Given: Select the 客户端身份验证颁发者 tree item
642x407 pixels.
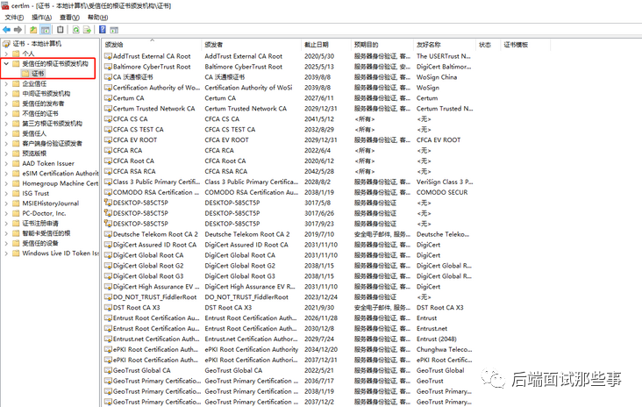Looking at the screenshot, I should coord(52,143).
